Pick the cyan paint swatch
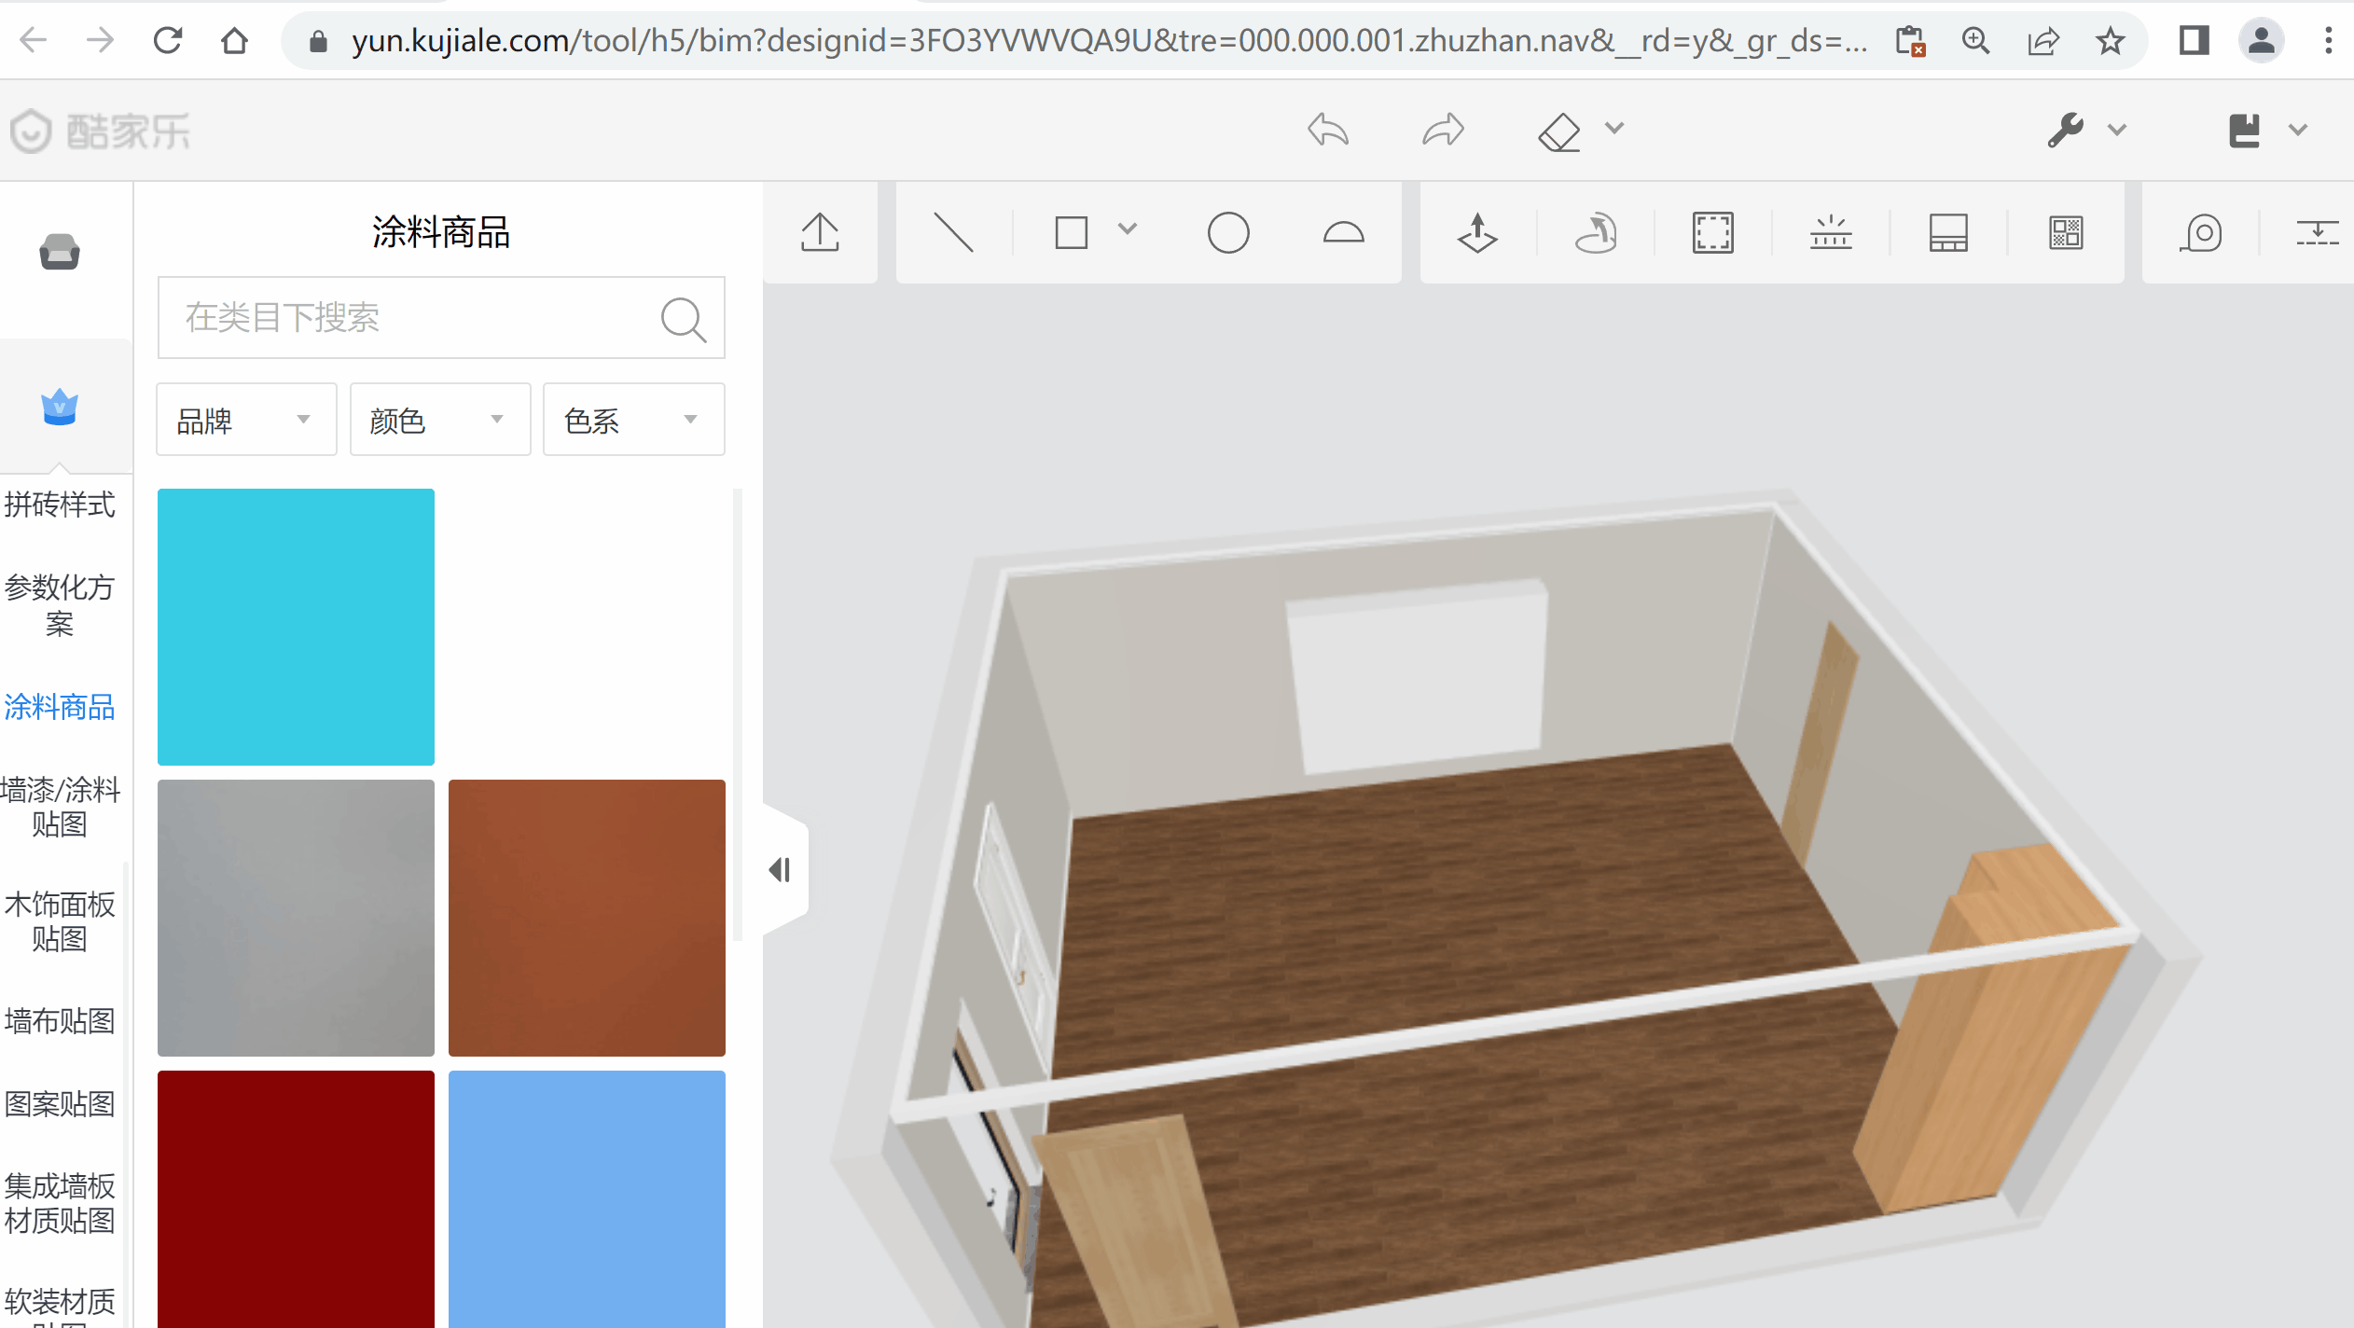The image size is (2354, 1328). tap(296, 627)
